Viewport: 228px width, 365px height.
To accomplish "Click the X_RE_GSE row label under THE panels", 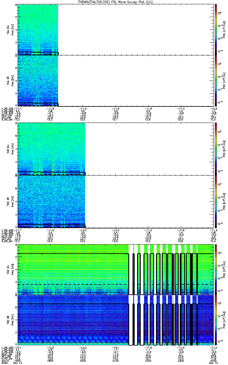I will (x=7, y=348).
